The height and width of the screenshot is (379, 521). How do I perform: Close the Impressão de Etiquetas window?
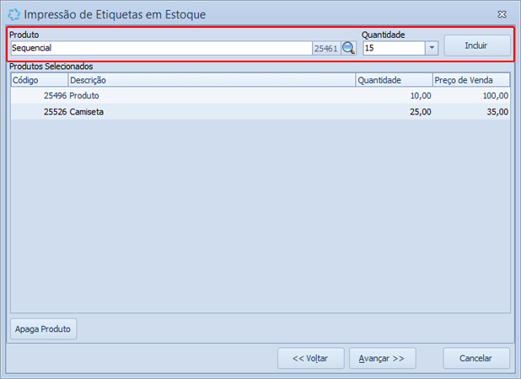click(x=502, y=14)
